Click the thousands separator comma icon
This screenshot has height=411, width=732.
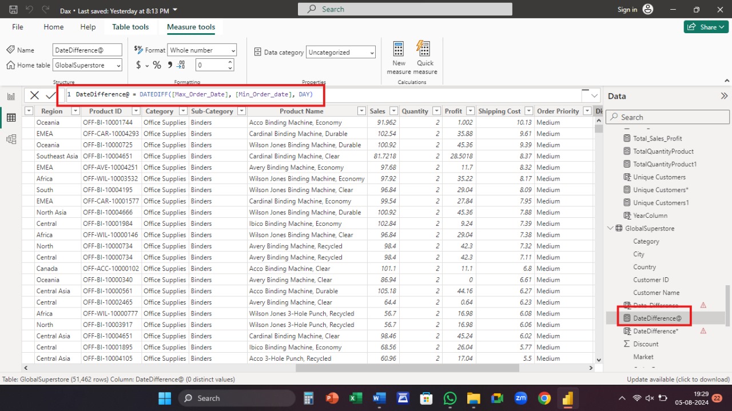pos(169,65)
